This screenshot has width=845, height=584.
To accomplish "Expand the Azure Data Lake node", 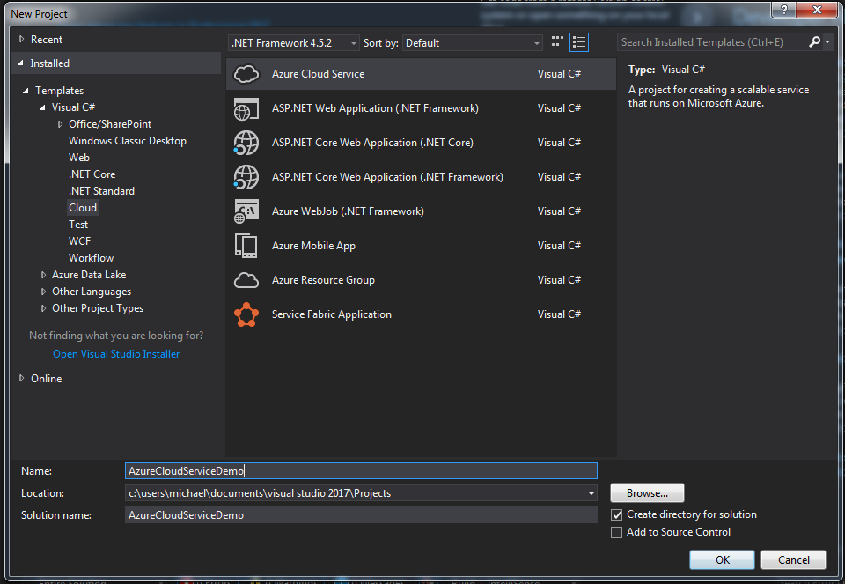I will coord(44,275).
